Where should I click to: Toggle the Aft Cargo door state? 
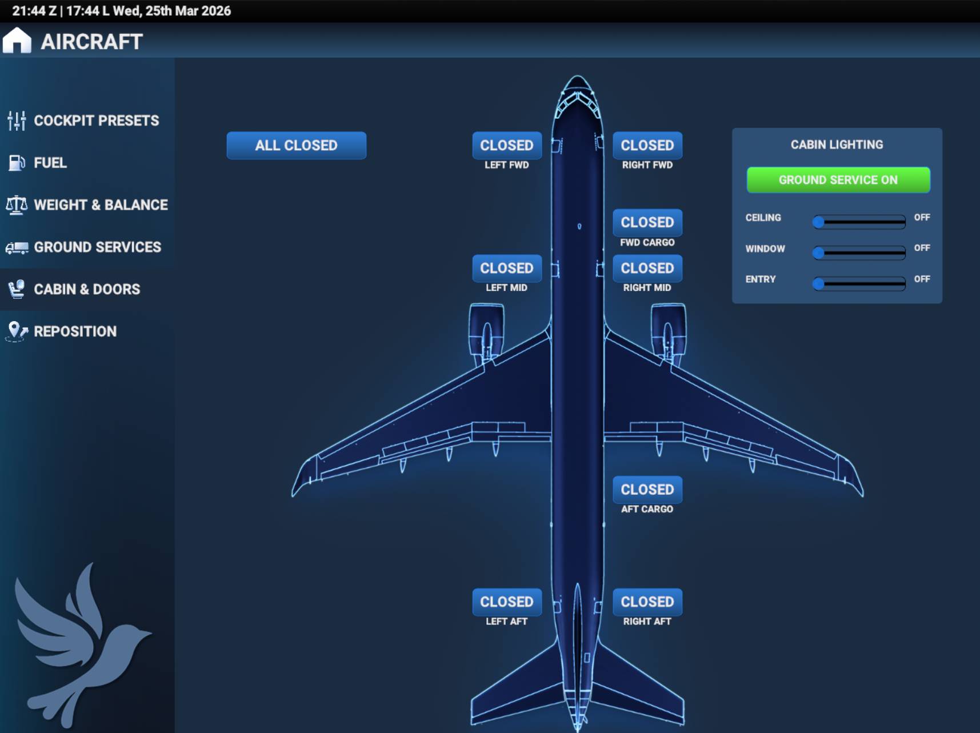click(x=647, y=490)
